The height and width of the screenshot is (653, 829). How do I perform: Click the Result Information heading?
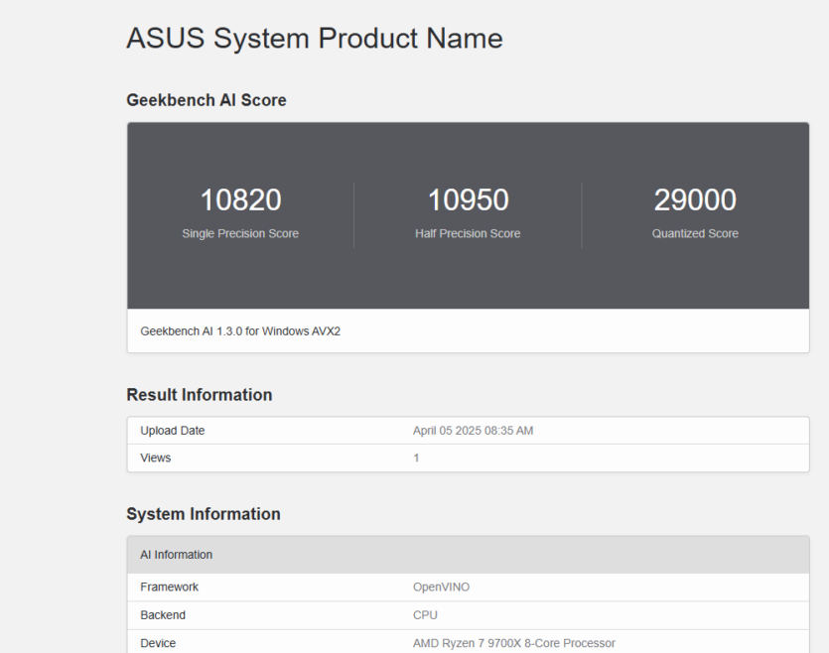tap(200, 395)
